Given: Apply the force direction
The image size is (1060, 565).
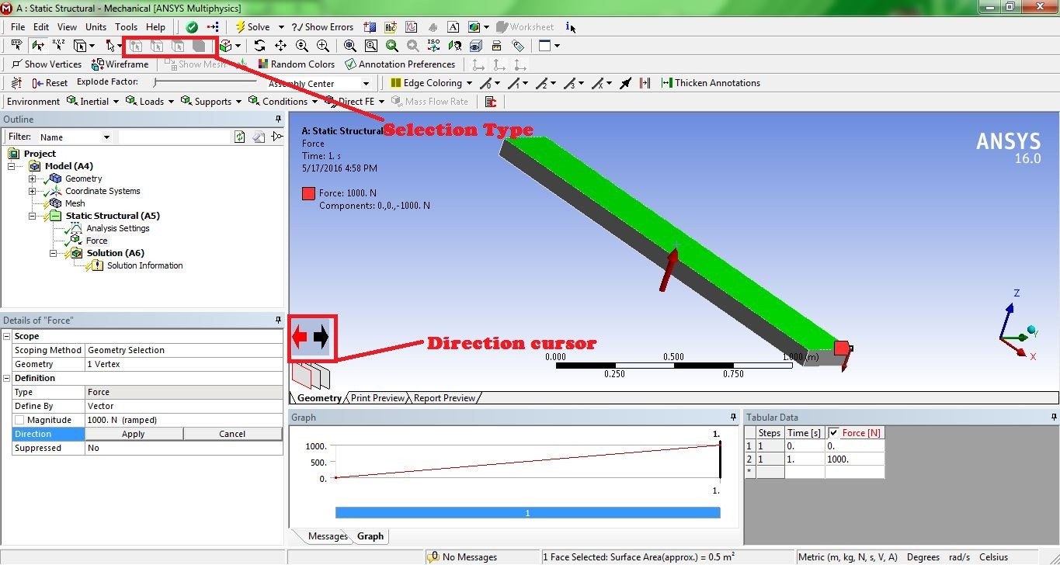Looking at the screenshot, I should [134, 433].
